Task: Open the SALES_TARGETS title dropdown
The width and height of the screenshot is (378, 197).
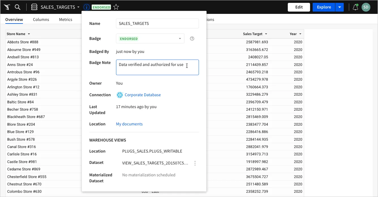Action: pyautogui.click(x=78, y=7)
